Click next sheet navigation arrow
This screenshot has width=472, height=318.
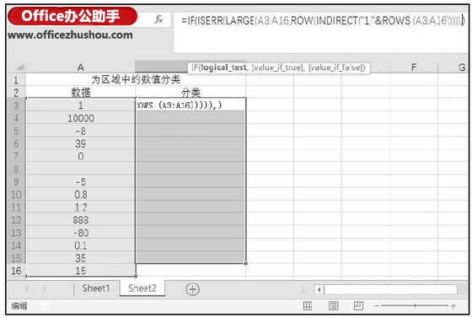(x=45, y=289)
